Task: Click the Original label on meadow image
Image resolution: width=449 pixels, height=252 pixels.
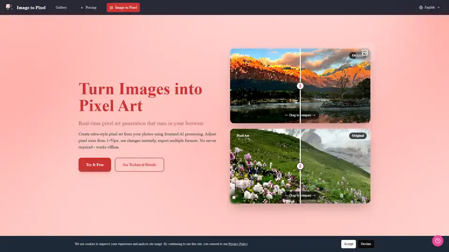Action: [x=358, y=136]
